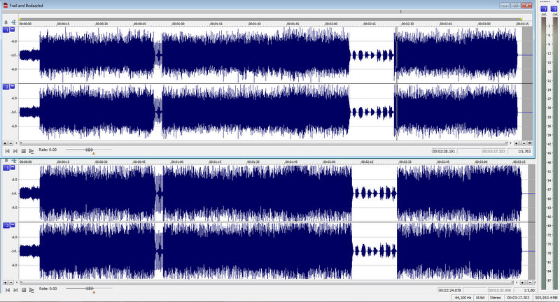Viewport: 560px width, 302px height.
Task: Click the cursor position field 00:02:24.878
Action: [449, 290]
